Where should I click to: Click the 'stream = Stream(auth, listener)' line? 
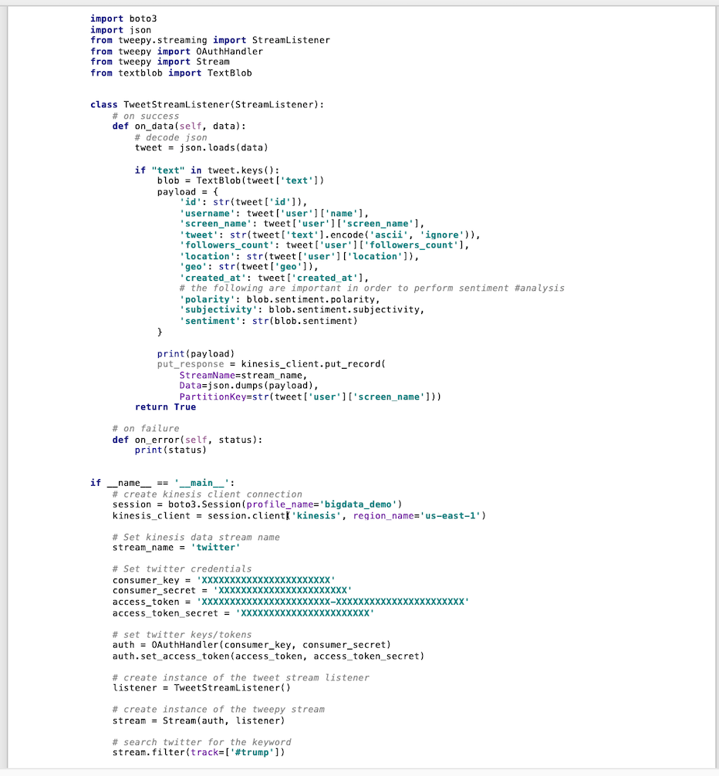pos(199,721)
